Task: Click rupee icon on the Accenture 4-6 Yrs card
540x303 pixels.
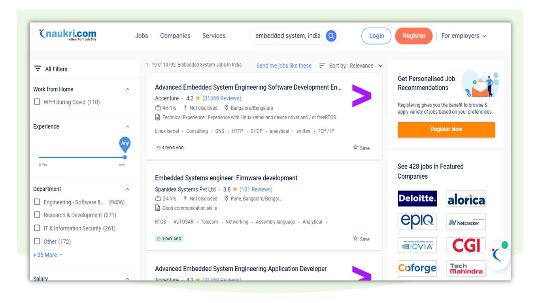Action: coord(185,108)
